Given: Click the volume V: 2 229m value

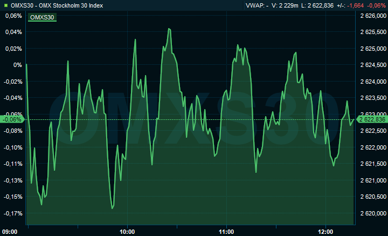Looking at the screenshot, I should pyautogui.click(x=285, y=5).
